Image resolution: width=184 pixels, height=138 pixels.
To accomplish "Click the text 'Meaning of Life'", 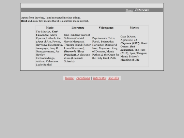I will [130, 60].
